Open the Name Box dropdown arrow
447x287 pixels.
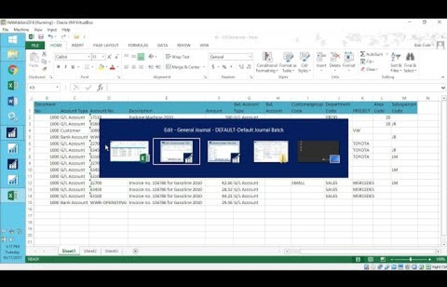click(x=57, y=87)
